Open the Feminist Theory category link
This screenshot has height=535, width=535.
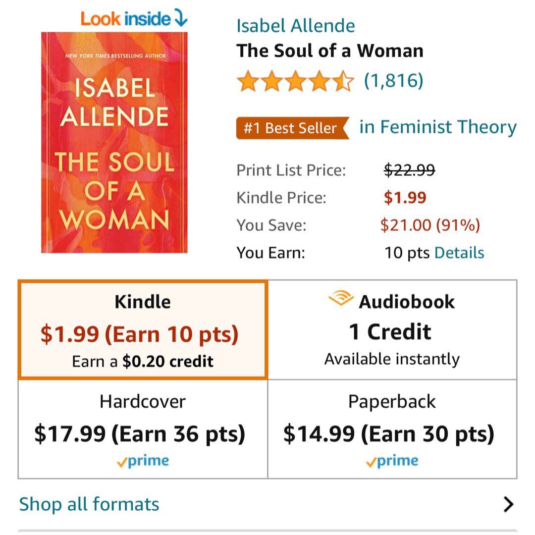click(438, 127)
